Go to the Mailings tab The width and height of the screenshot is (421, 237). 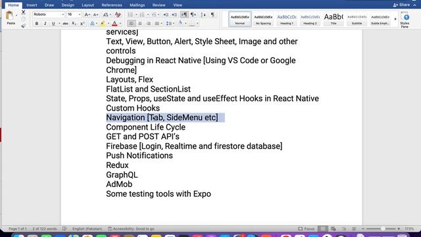(x=137, y=5)
